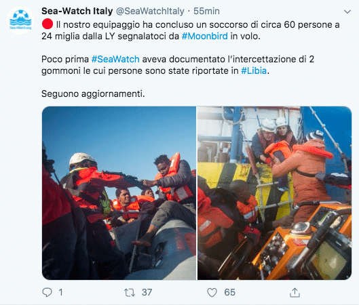The height and width of the screenshot is (305, 359).
Task: View left rescue dinghy photo
Action: point(119,193)
